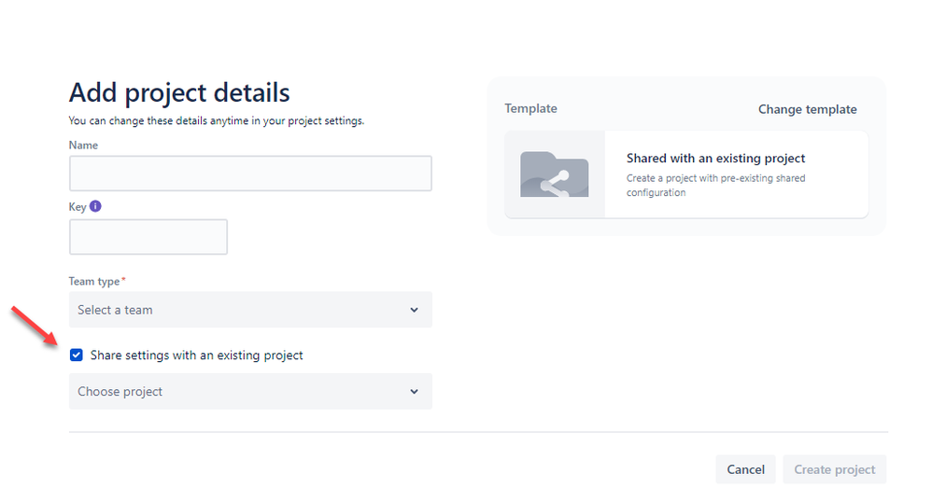The width and height of the screenshot is (932, 502).
Task: Focus the project Key input field
Action: coord(148,237)
